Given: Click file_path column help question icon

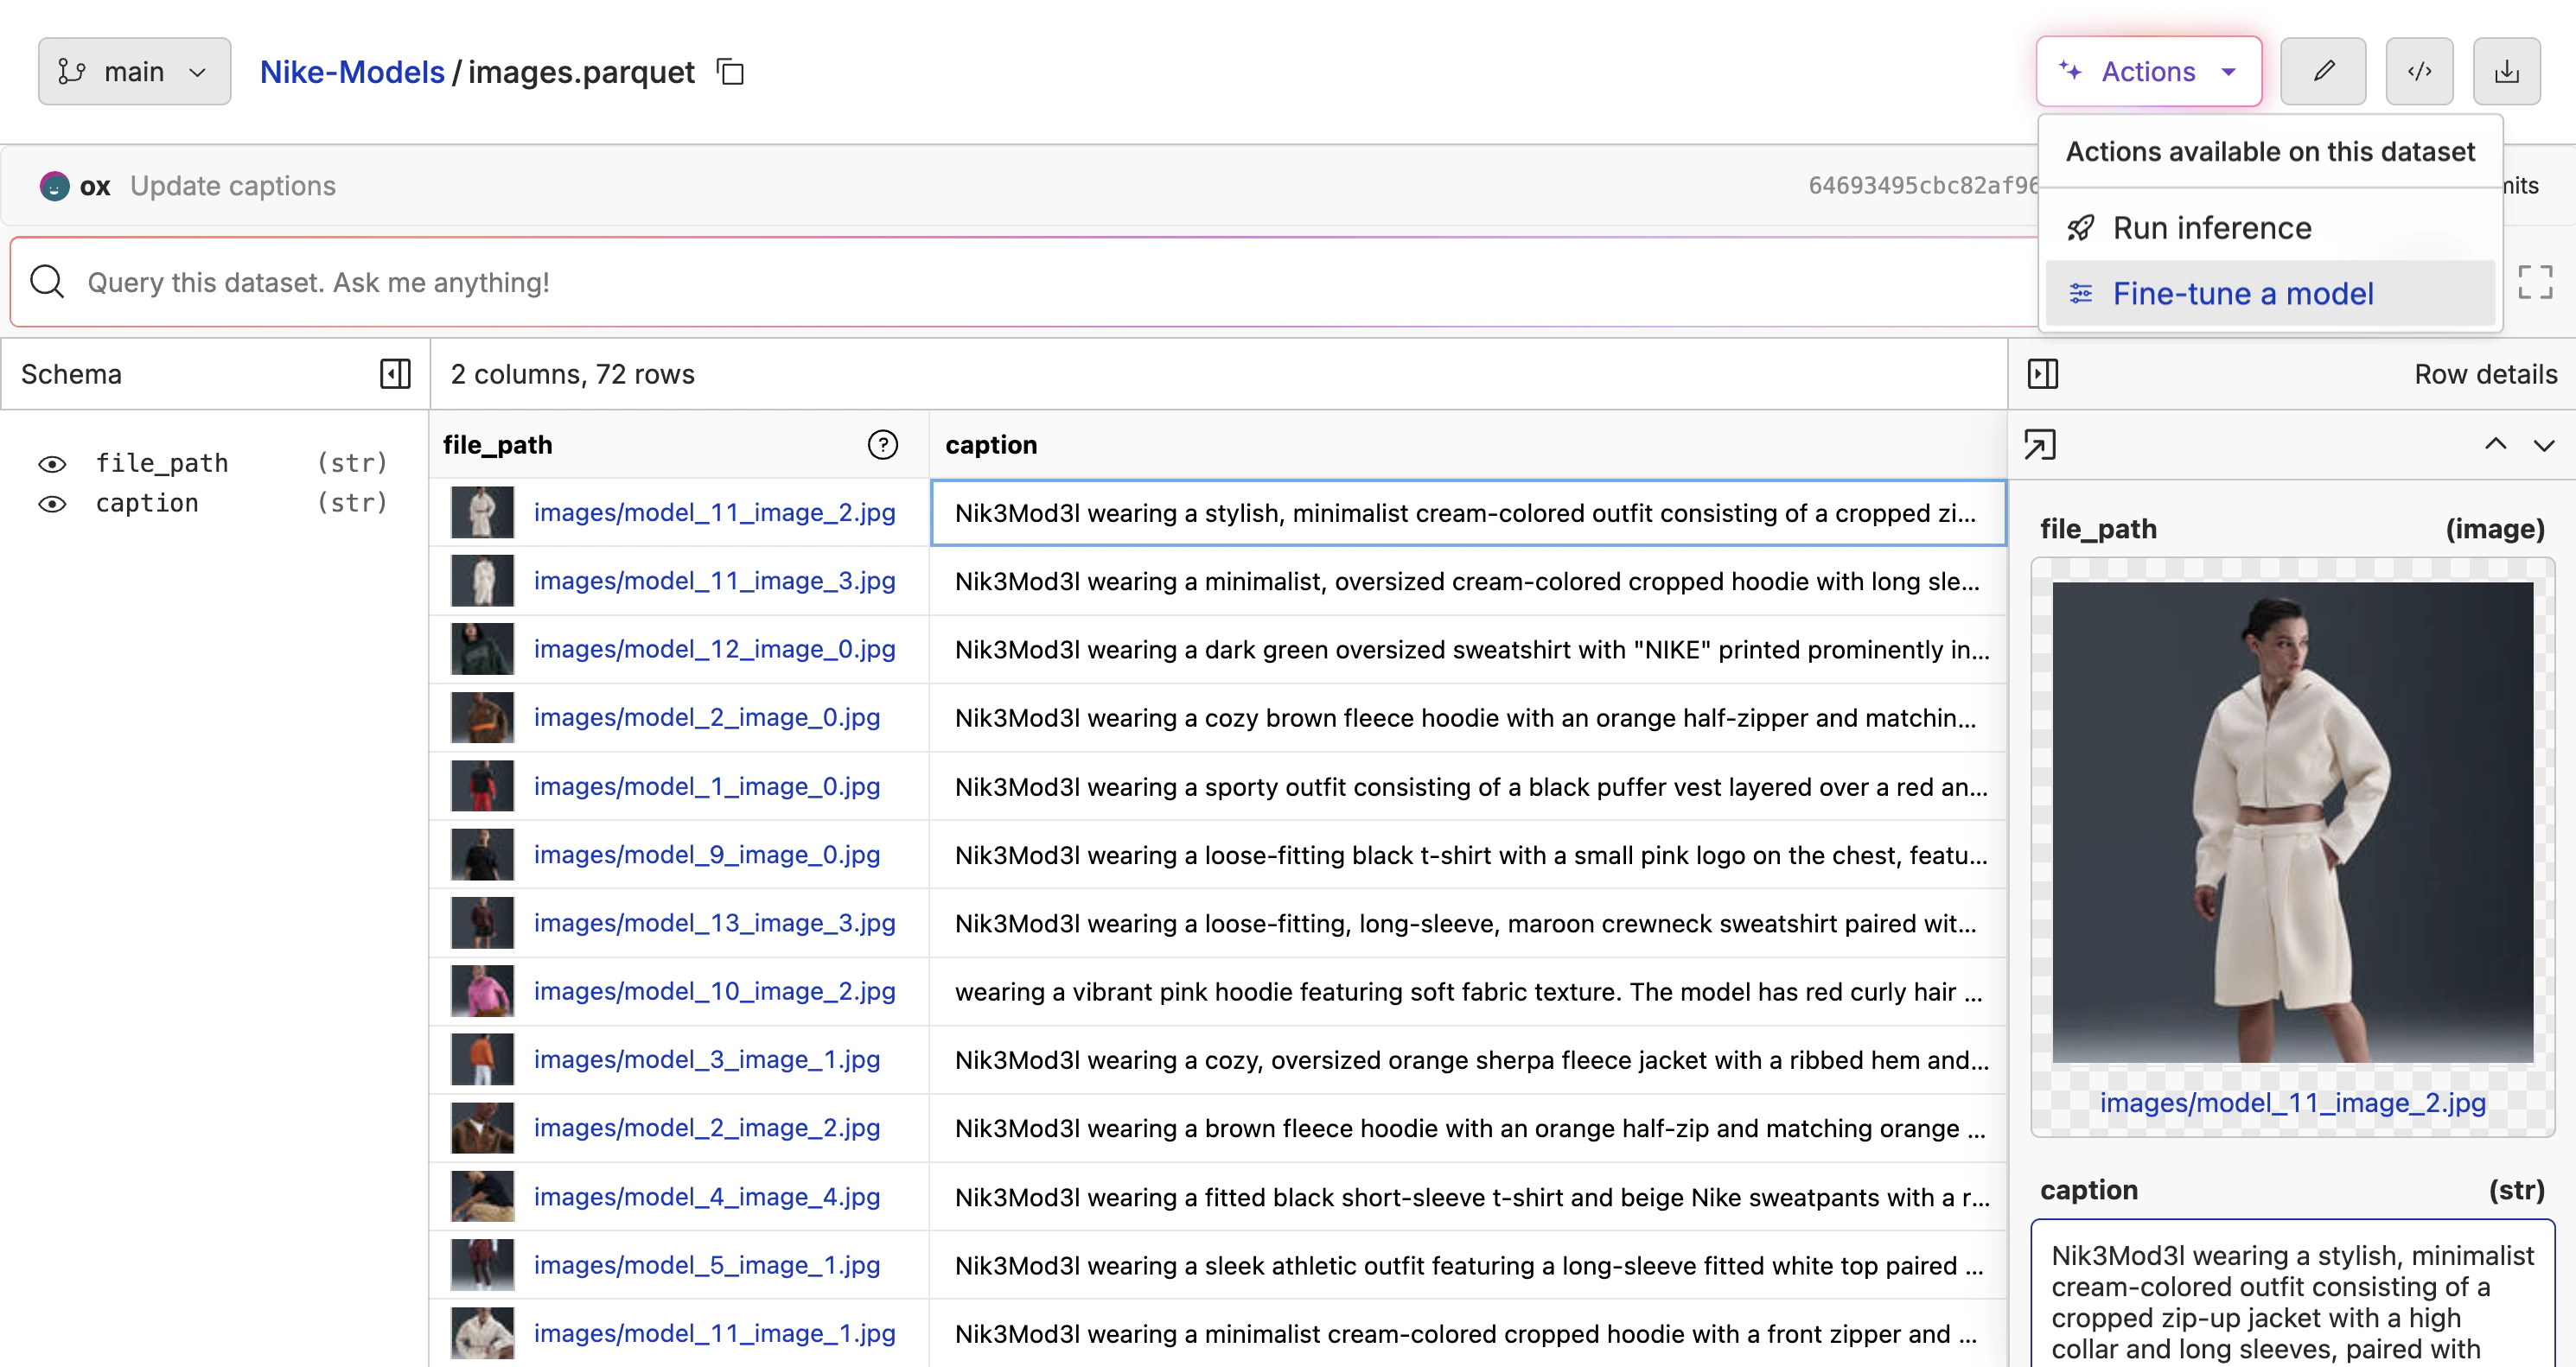Looking at the screenshot, I should (882, 445).
